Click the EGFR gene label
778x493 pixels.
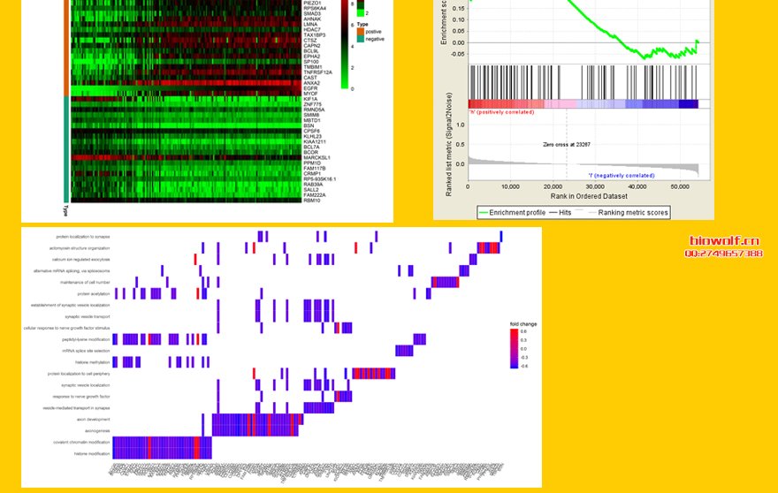[x=310, y=88]
